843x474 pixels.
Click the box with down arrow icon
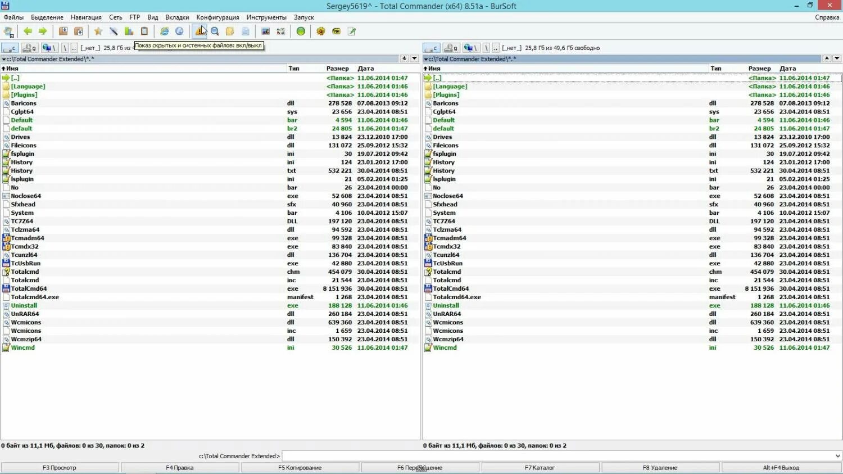pyautogui.click(x=64, y=31)
